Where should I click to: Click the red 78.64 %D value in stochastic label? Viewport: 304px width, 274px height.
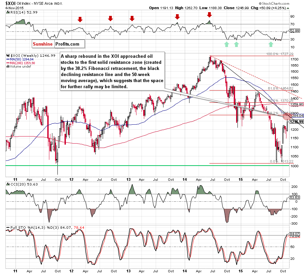[x=79, y=227]
